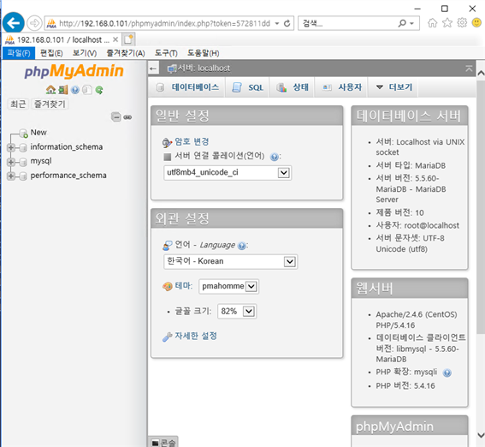Click the performance_schema database icon
The height and width of the screenshot is (447, 485).
coord(23,176)
